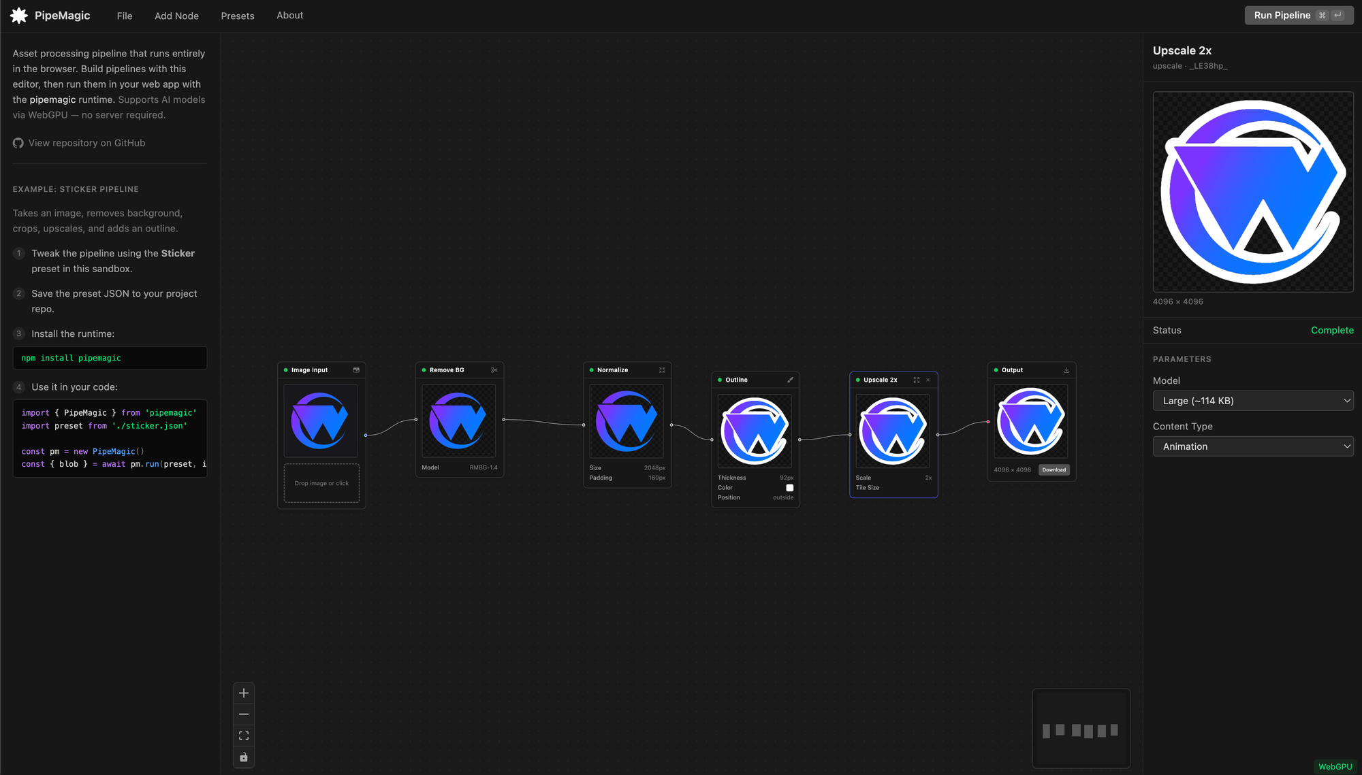
Task: Click the Remove BG scissors icon
Action: (494, 370)
